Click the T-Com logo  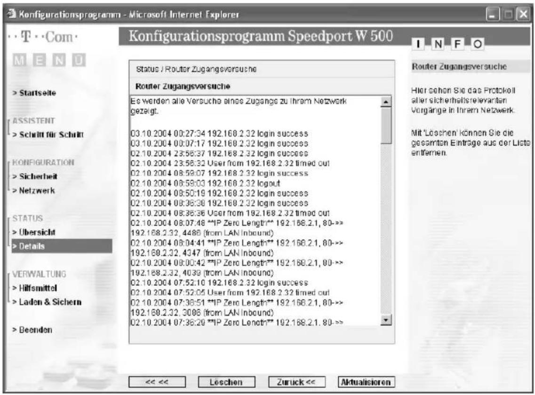43,37
